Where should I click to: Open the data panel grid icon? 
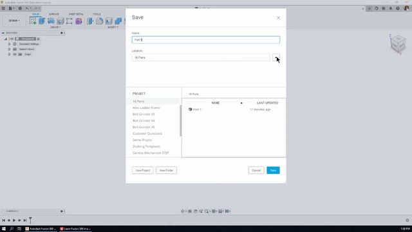[x=3, y=8]
